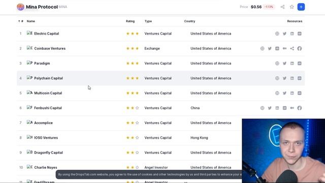Click Hong Kong country in IOSG row
Viewport: 325px width, 183px height.
coord(199,138)
